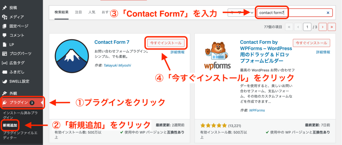Click the 外観 paintbrush icon
This screenshot has height=145, width=342.
pos(4,93)
